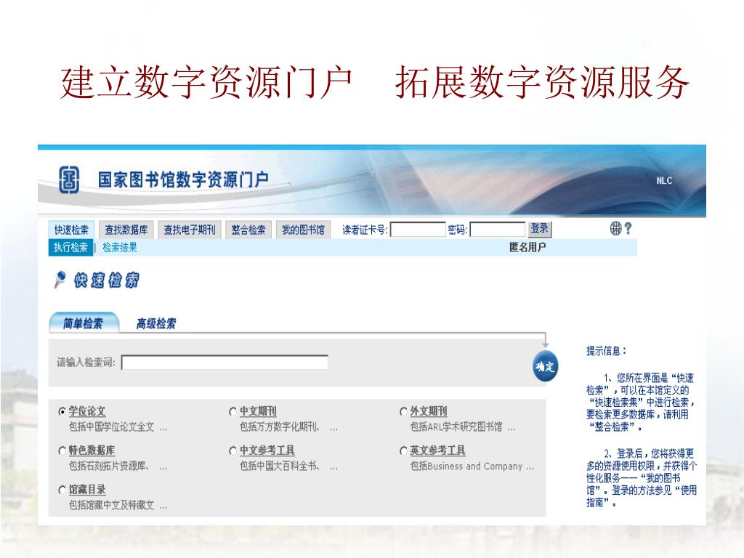Expand the ellipsis after 包括石刻拓片资源库
The width and height of the screenshot is (744, 558).
click(x=163, y=468)
